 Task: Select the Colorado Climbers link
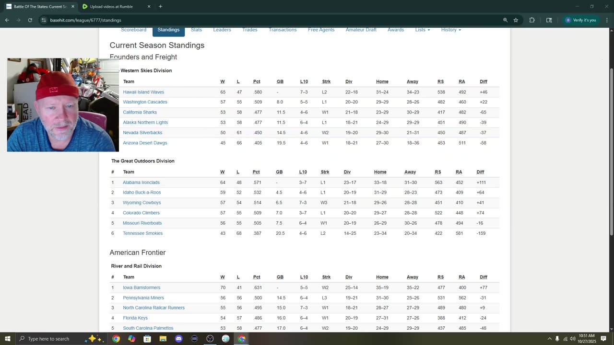(x=141, y=213)
